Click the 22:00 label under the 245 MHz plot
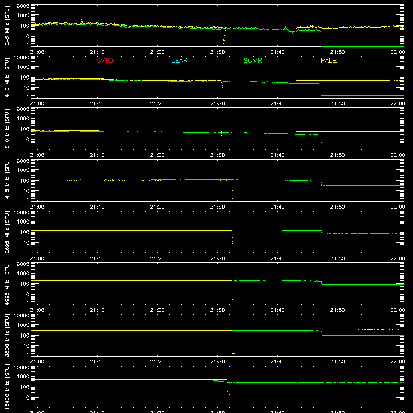The height and width of the screenshot is (413, 413). pos(398,52)
